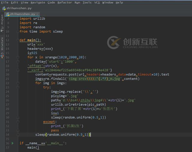
Task: Click the fold end marker at line 30
Action: [18, 118]
